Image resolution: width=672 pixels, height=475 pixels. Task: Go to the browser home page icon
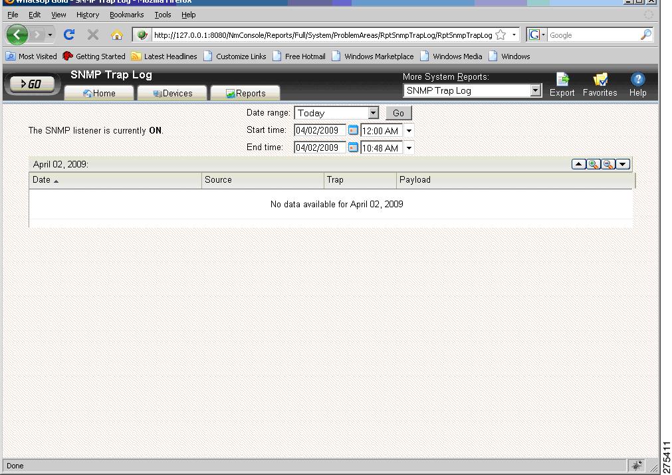[116, 35]
